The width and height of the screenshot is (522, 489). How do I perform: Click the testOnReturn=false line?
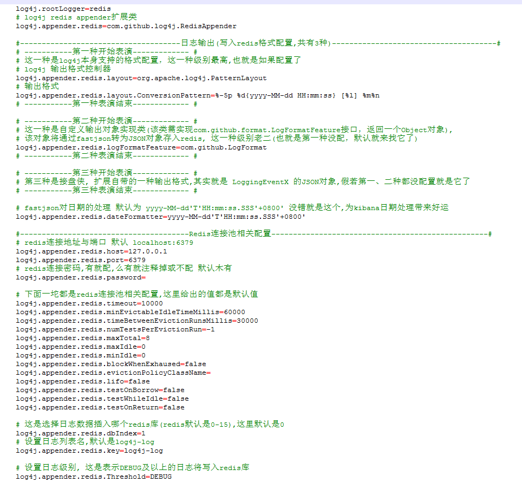[x=100, y=407]
